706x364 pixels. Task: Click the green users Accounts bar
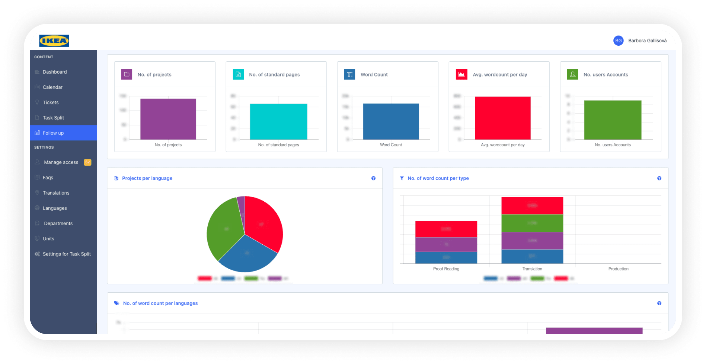[x=613, y=120]
